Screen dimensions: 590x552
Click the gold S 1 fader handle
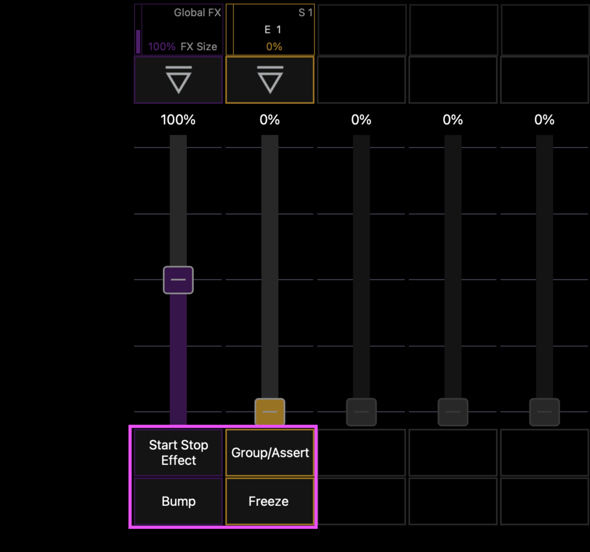(x=270, y=411)
